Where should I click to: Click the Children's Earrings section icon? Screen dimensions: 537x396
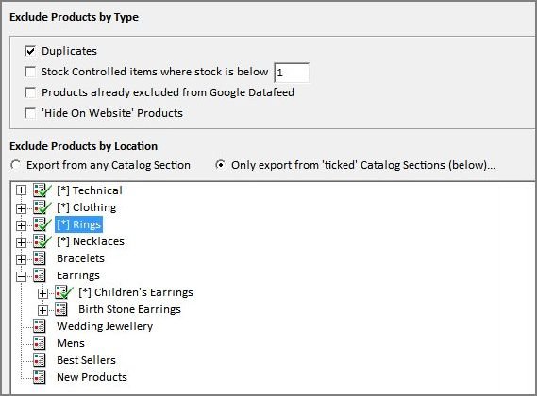[64, 292]
